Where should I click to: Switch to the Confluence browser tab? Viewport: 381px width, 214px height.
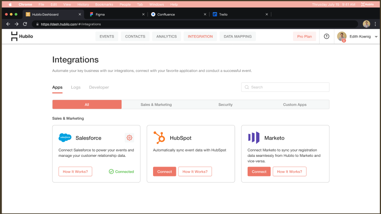(x=178, y=14)
